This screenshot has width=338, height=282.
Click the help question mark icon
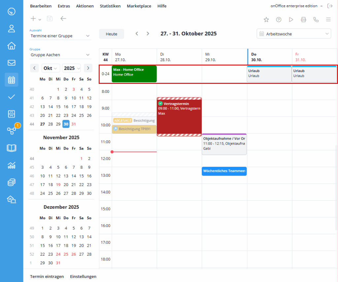coord(279,19)
